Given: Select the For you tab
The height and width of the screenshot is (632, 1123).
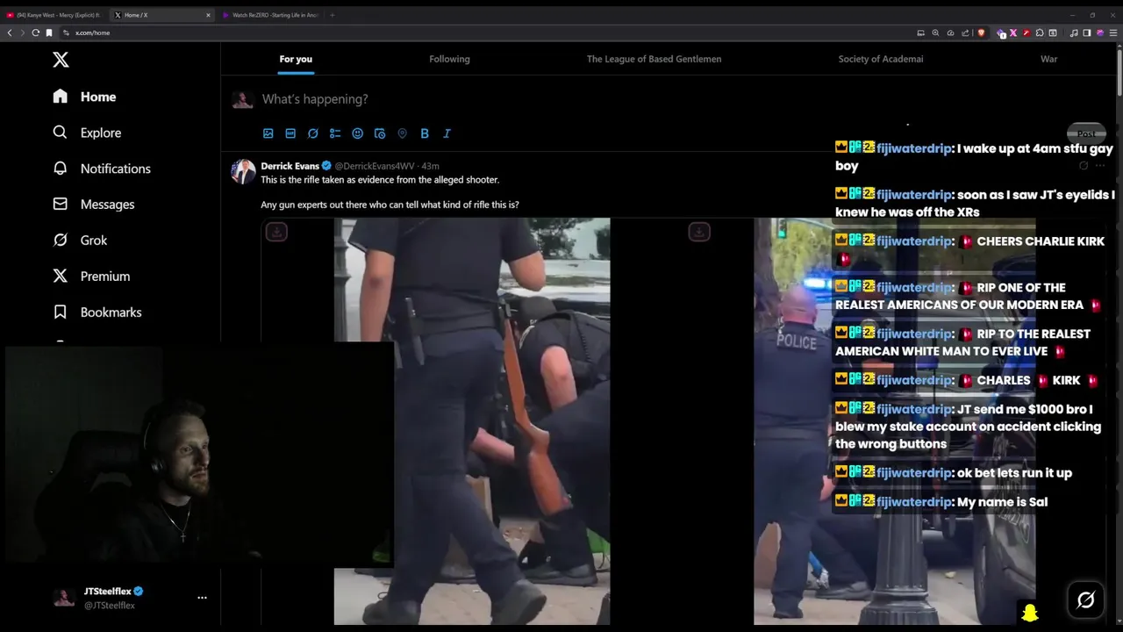Looking at the screenshot, I should click(296, 59).
